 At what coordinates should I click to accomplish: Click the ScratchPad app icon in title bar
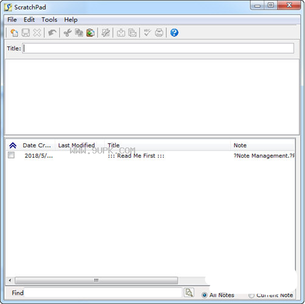pyautogui.click(x=8, y=7)
